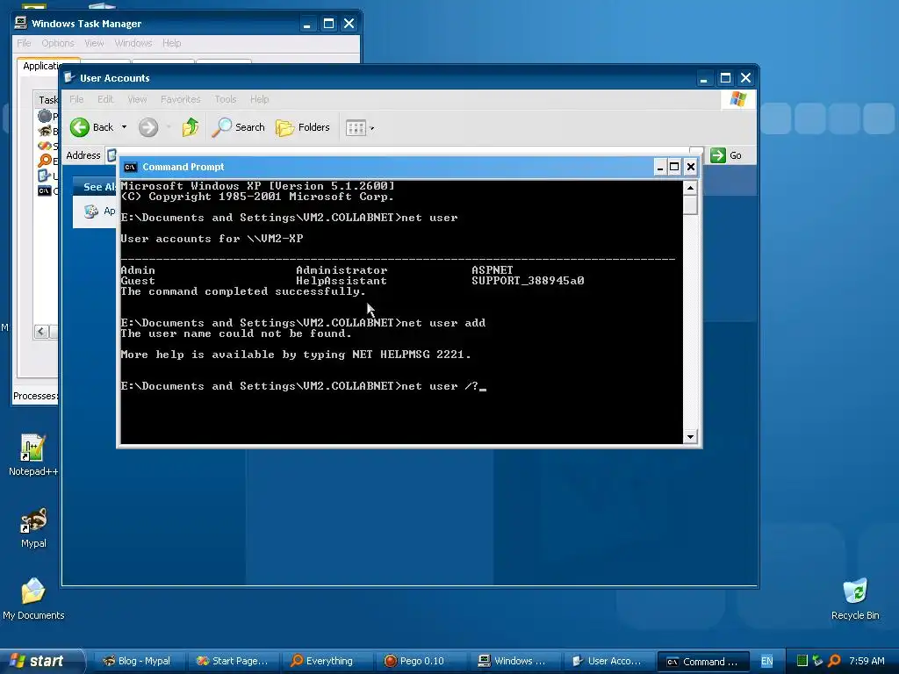Open My Documents desktop icon
Viewport: 899px width, 674px height.
tap(33, 599)
